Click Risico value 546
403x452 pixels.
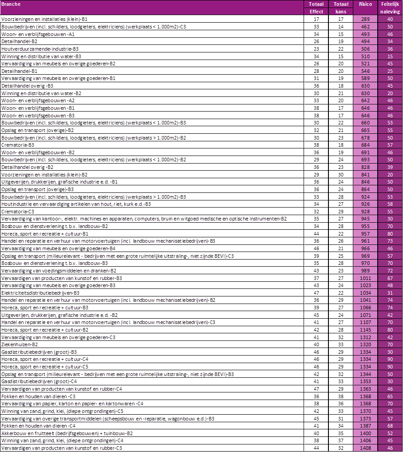click(x=365, y=71)
